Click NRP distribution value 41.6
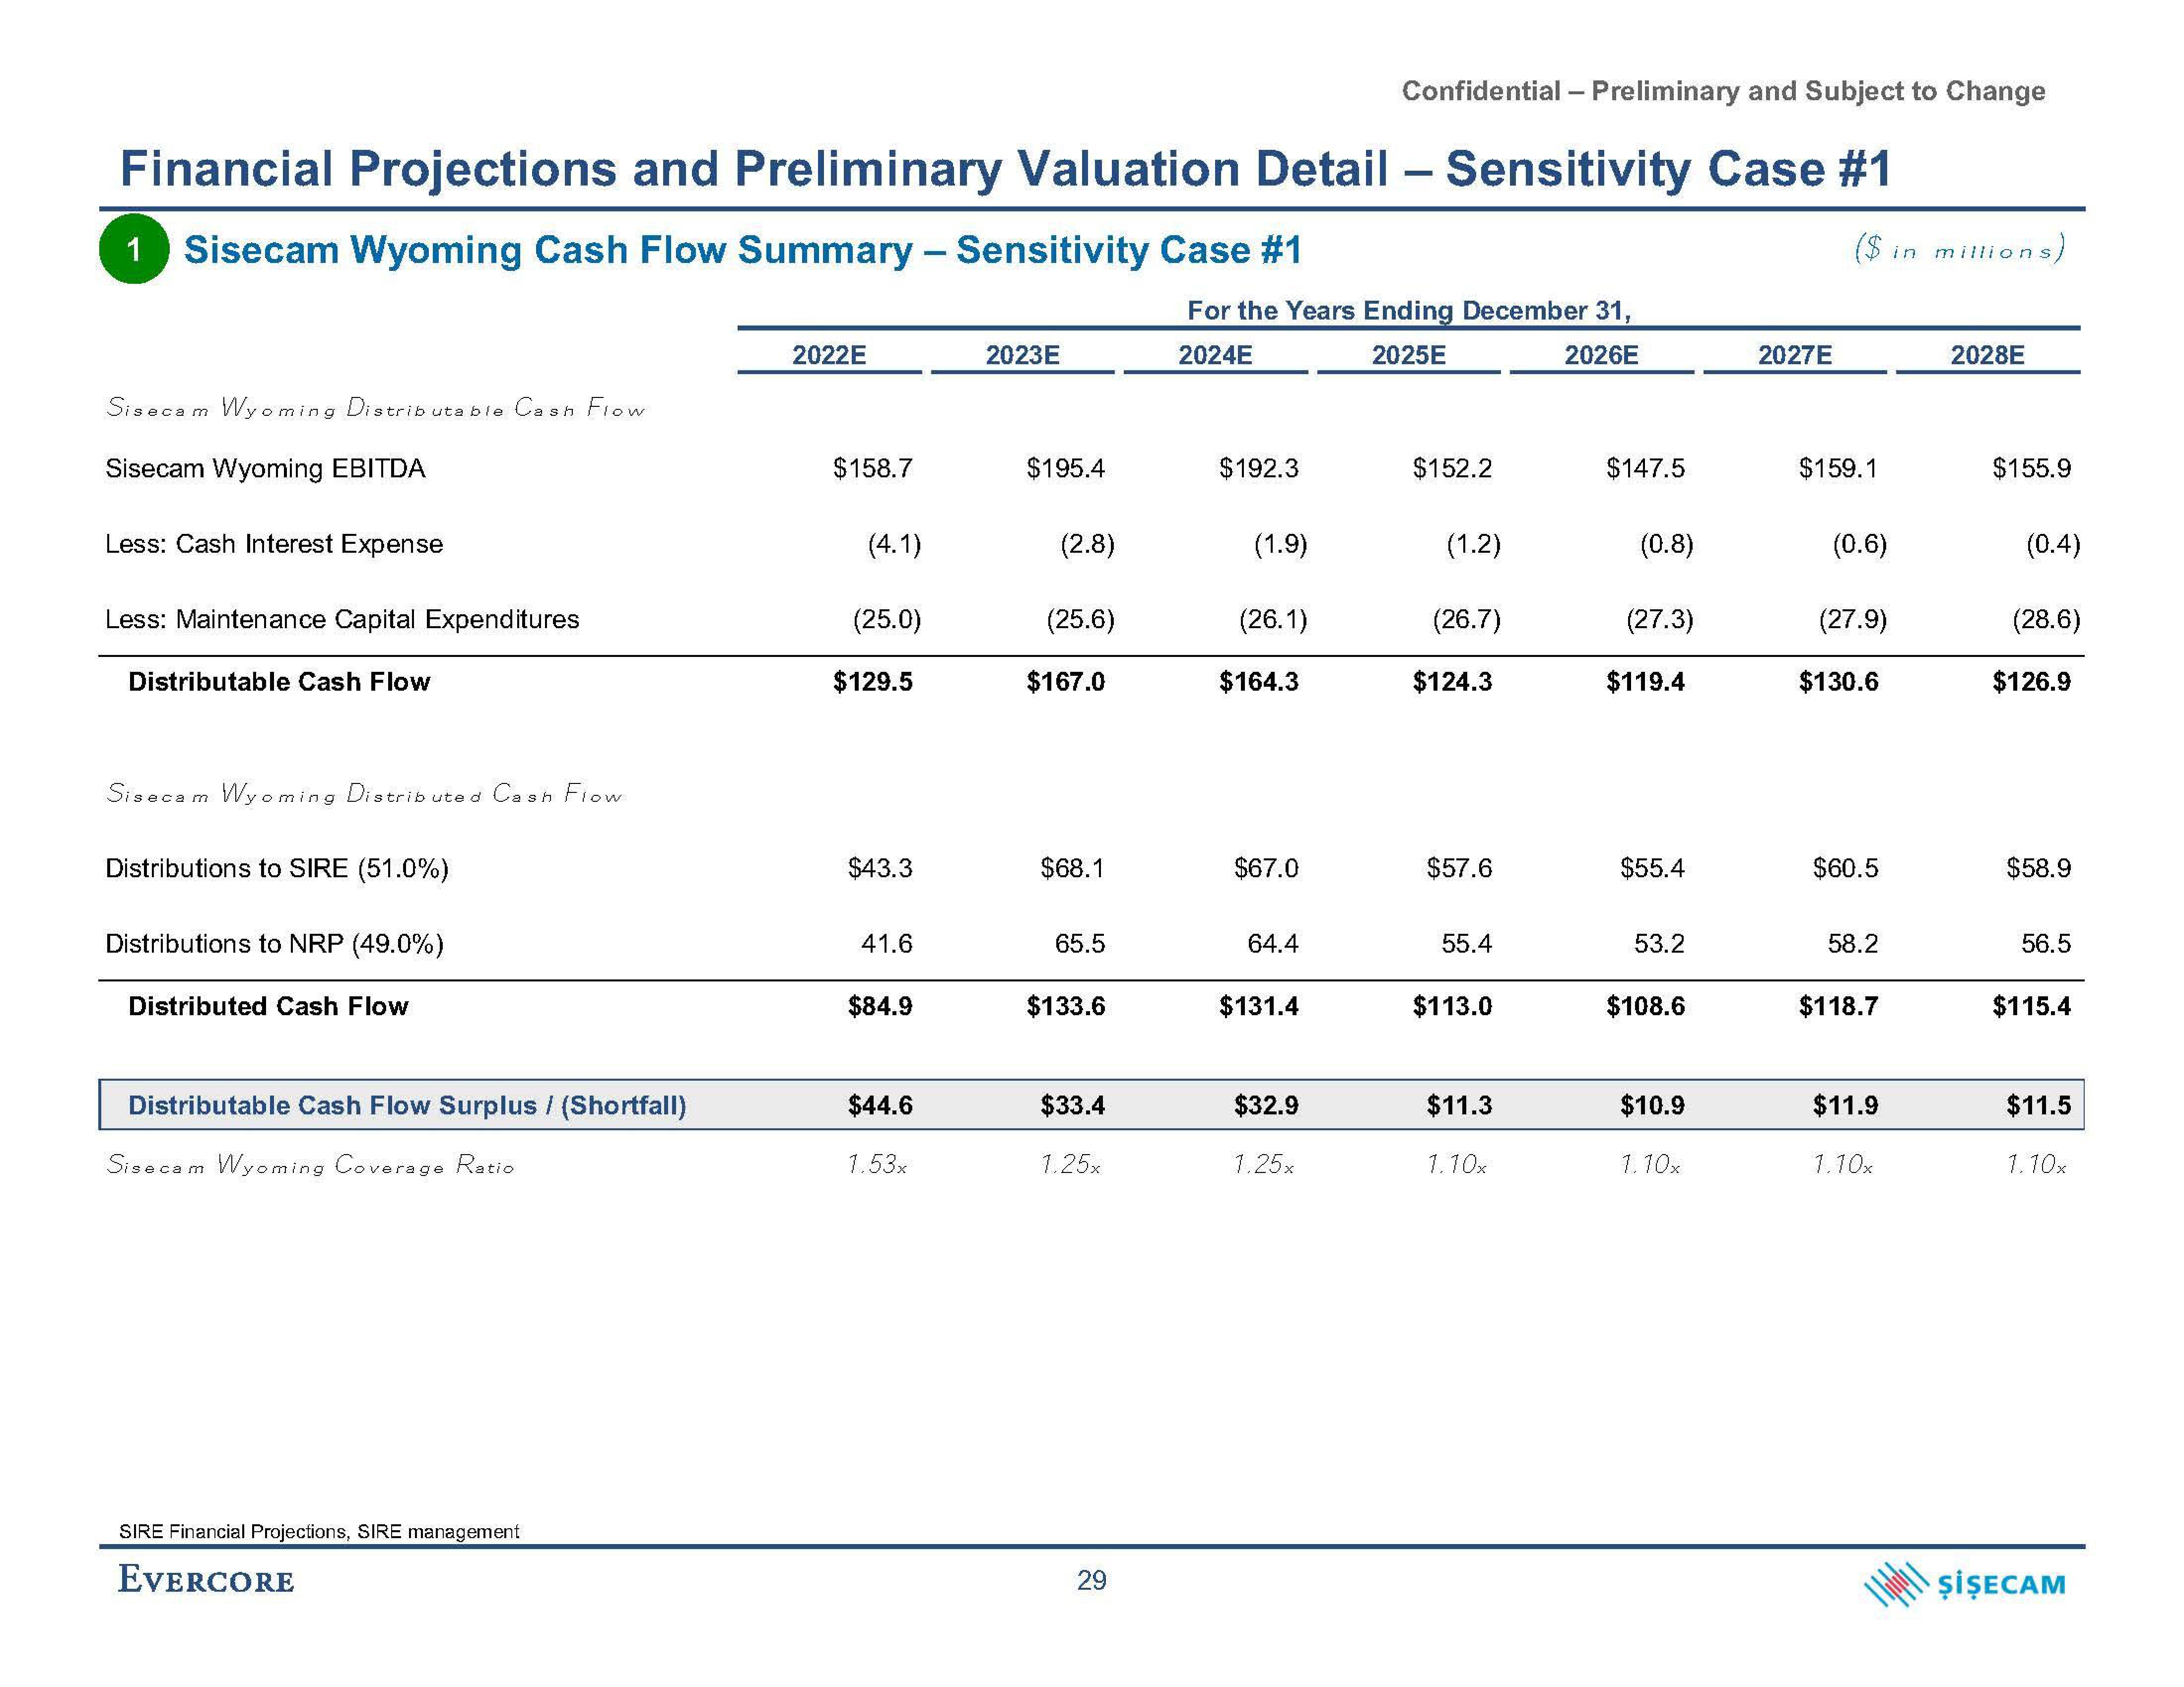The image size is (2184, 1687). click(887, 943)
